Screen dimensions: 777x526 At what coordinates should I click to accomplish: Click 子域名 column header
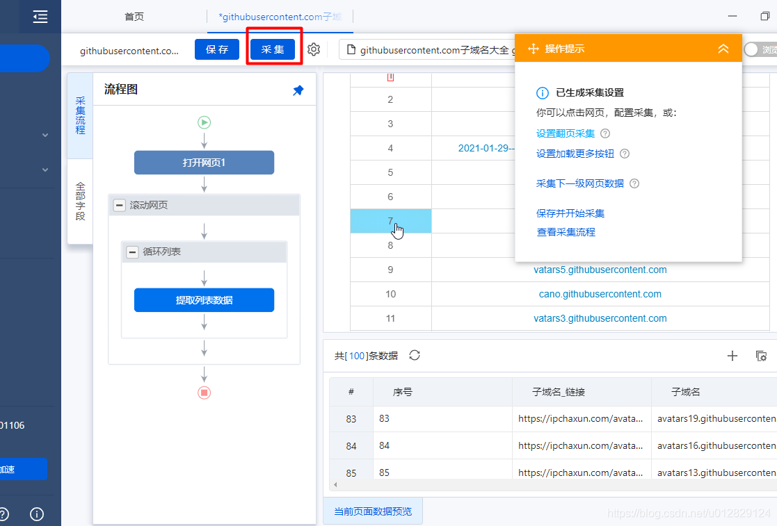point(714,392)
